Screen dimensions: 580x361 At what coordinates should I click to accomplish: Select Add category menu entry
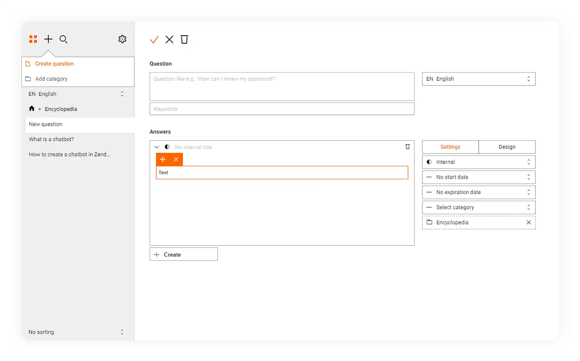point(78,79)
